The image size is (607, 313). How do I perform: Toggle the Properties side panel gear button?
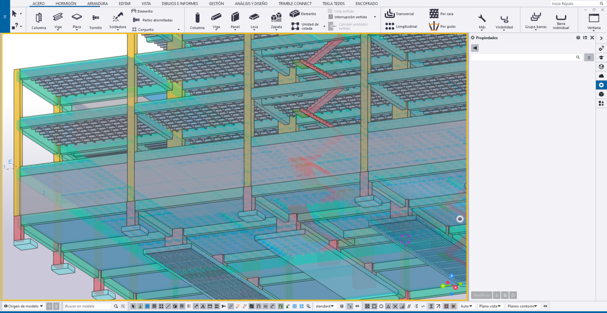click(x=601, y=85)
